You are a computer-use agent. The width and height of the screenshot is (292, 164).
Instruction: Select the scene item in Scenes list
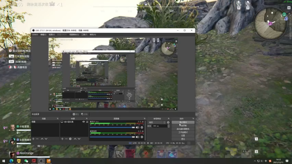point(45,122)
